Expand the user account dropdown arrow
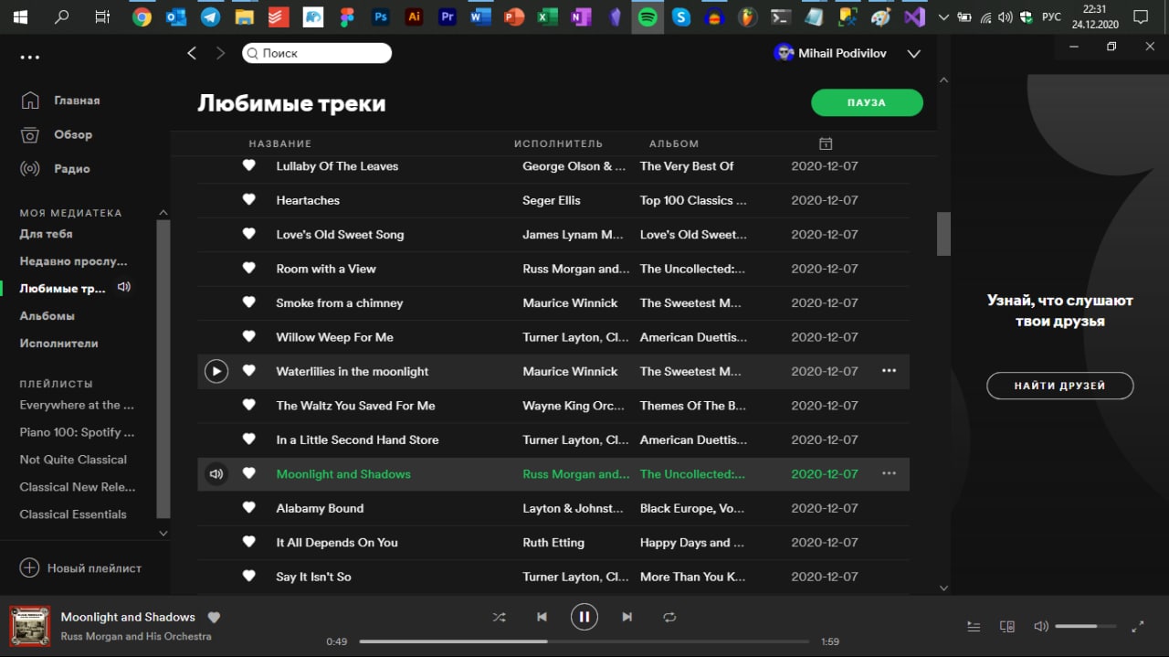 913,54
